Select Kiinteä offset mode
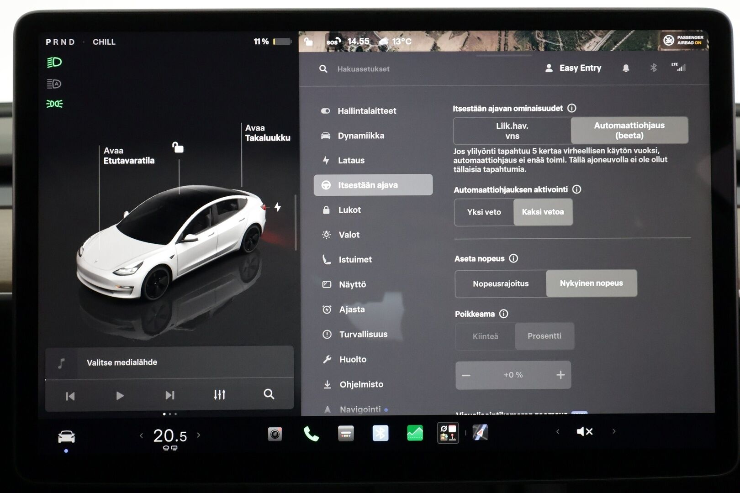 (485, 336)
